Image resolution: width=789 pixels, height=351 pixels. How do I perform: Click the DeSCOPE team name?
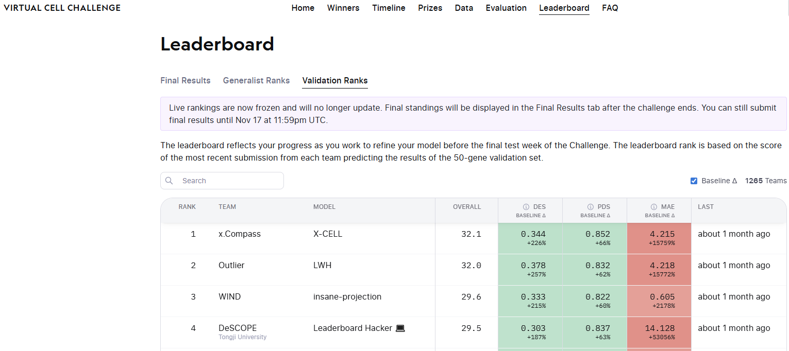[238, 328]
